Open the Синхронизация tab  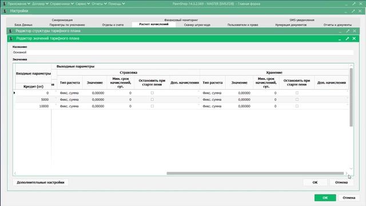62,20
